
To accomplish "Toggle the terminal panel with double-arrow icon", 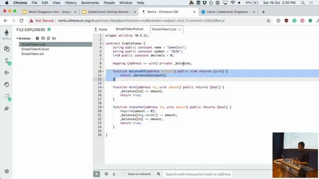I will [96, 174].
